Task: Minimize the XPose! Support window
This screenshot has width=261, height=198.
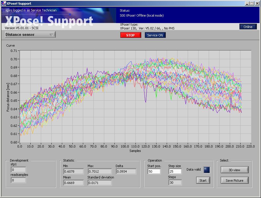Action: click(247, 3)
